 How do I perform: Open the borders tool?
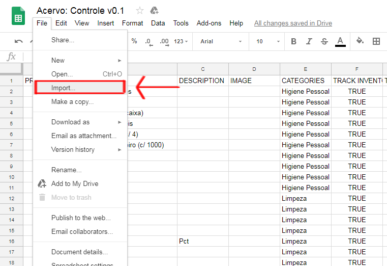[376, 41]
